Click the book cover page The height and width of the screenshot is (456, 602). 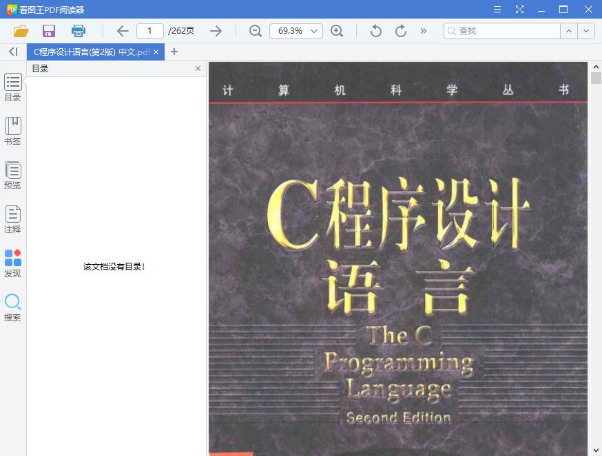(397, 259)
